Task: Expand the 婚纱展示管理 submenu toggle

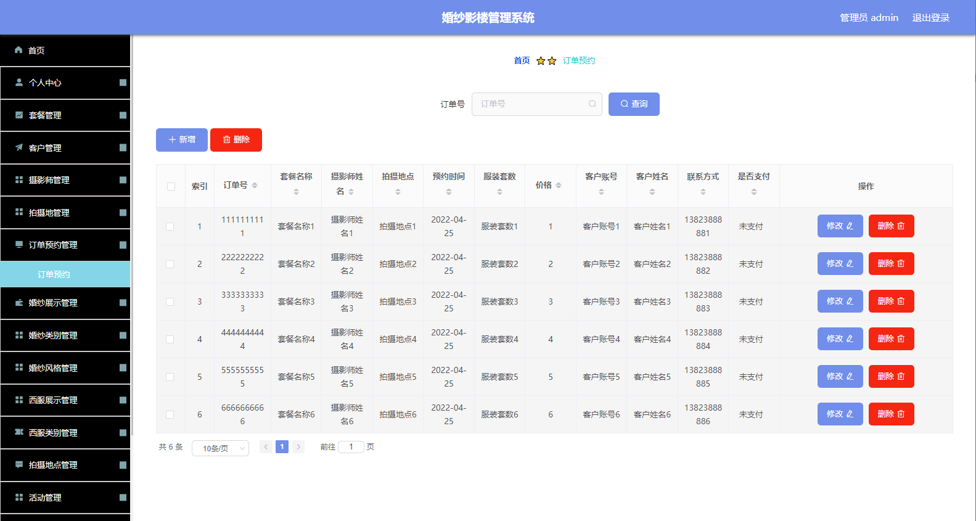Action: [123, 303]
